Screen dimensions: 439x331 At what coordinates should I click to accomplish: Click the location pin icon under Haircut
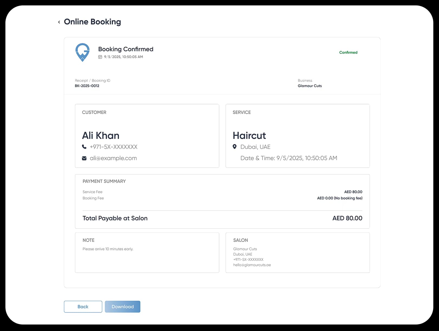click(x=235, y=147)
